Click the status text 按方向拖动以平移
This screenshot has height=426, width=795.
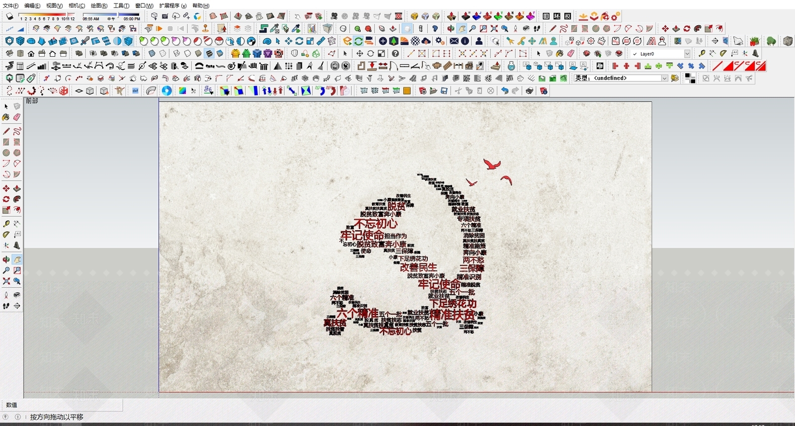pyautogui.click(x=57, y=417)
